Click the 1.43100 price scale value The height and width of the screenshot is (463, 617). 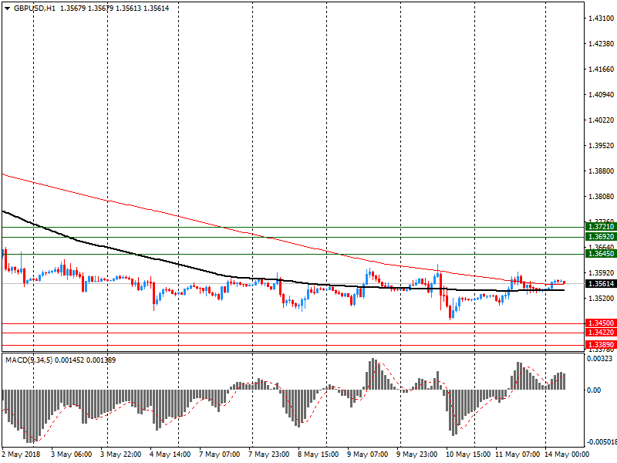coord(601,18)
